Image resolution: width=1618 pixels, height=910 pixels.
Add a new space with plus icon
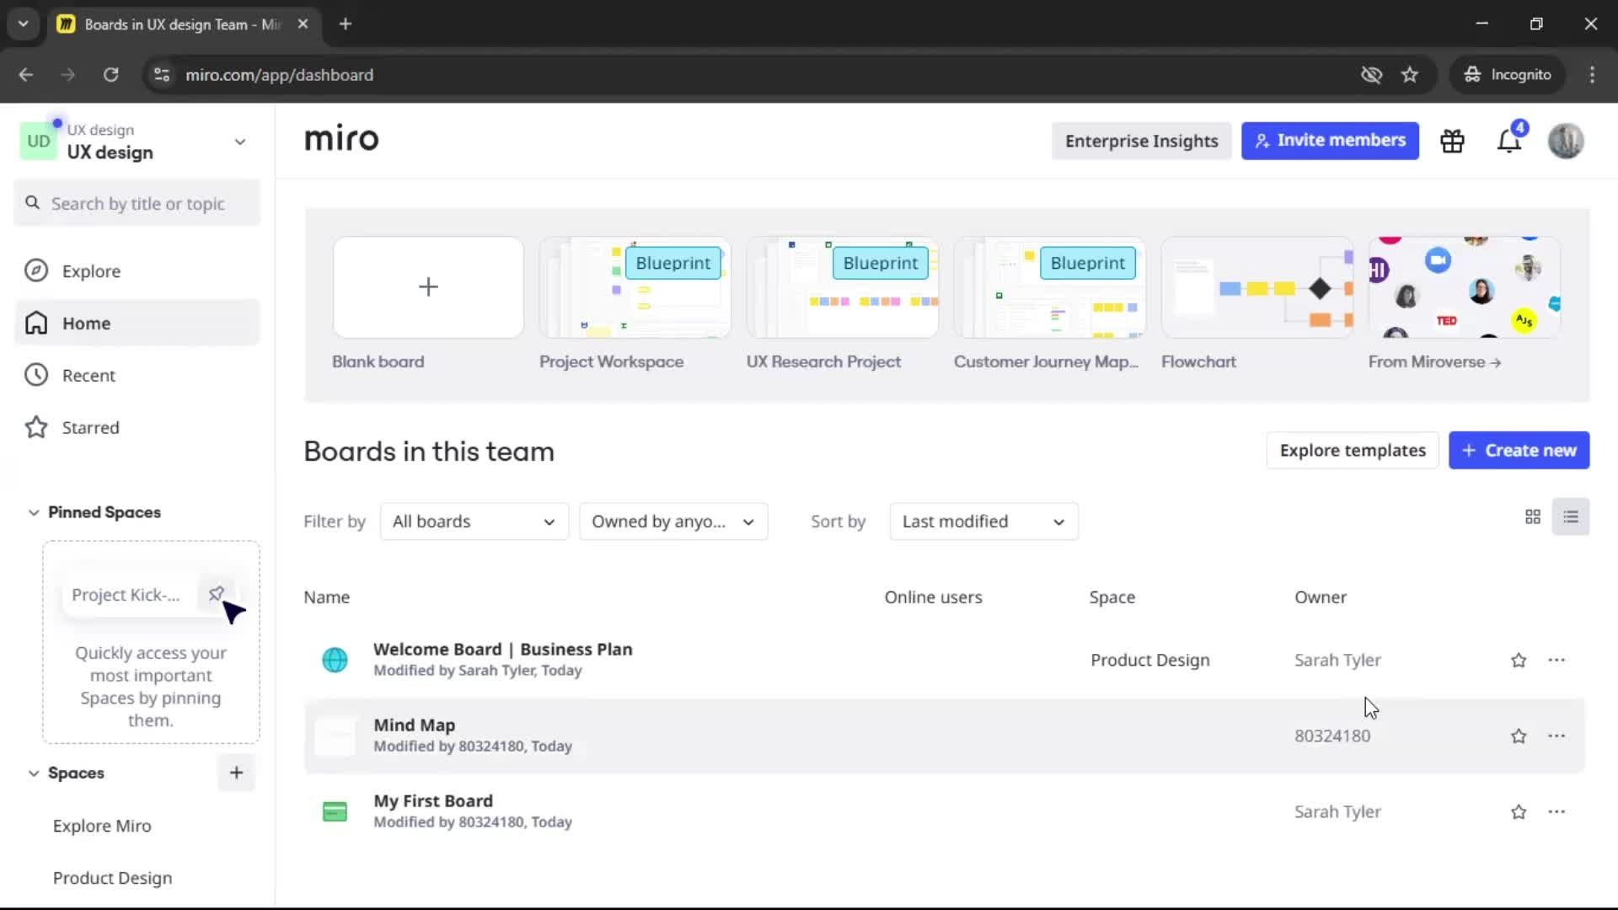click(236, 773)
